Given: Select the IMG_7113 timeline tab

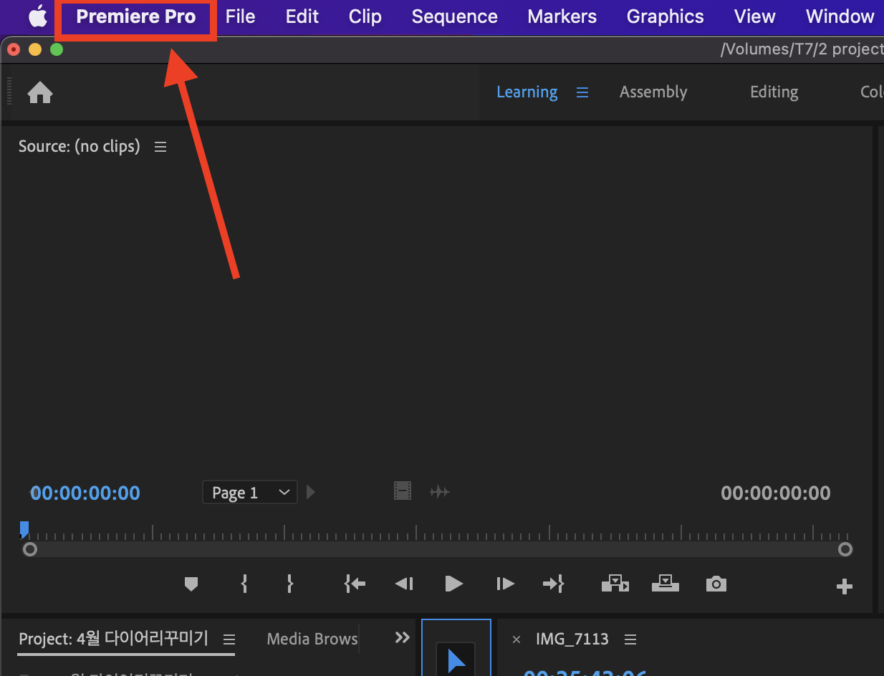Looking at the screenshot, I should pyautogui.click(x=572, y=639).
